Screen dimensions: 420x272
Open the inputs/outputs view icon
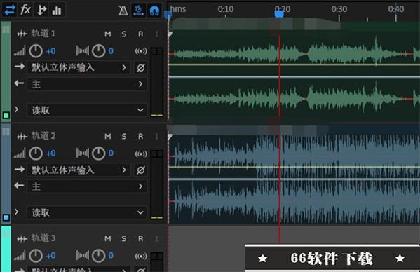point(10,11)
